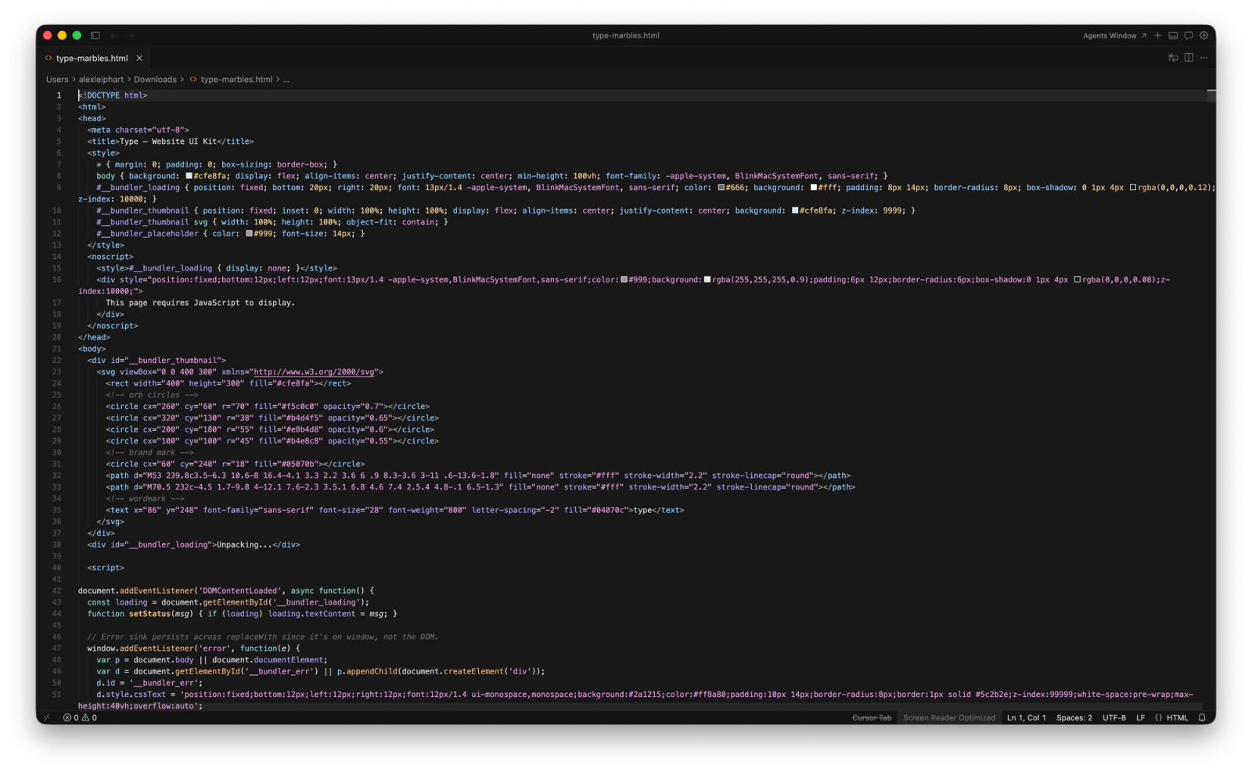Click the plus icon for new chat
This screenshot has width=1252, height=772.
[1158, 35]
